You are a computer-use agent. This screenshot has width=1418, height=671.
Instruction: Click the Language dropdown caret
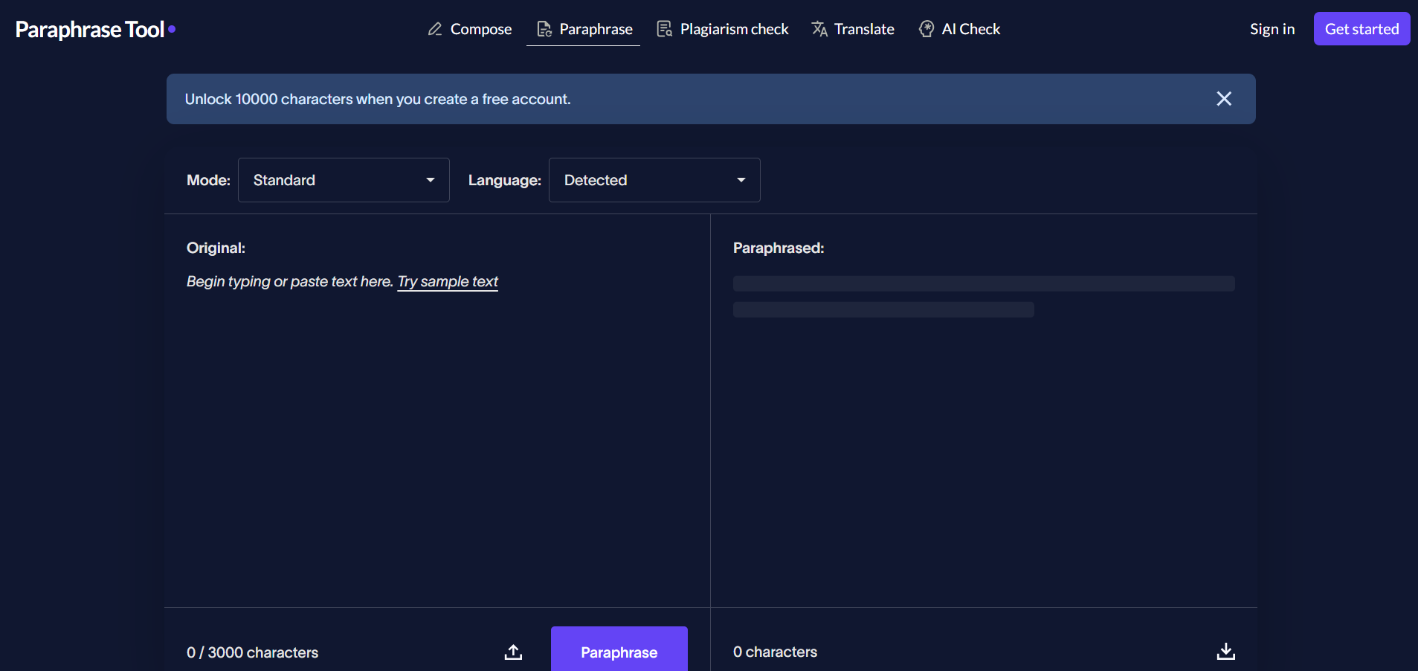coord(741,180)
